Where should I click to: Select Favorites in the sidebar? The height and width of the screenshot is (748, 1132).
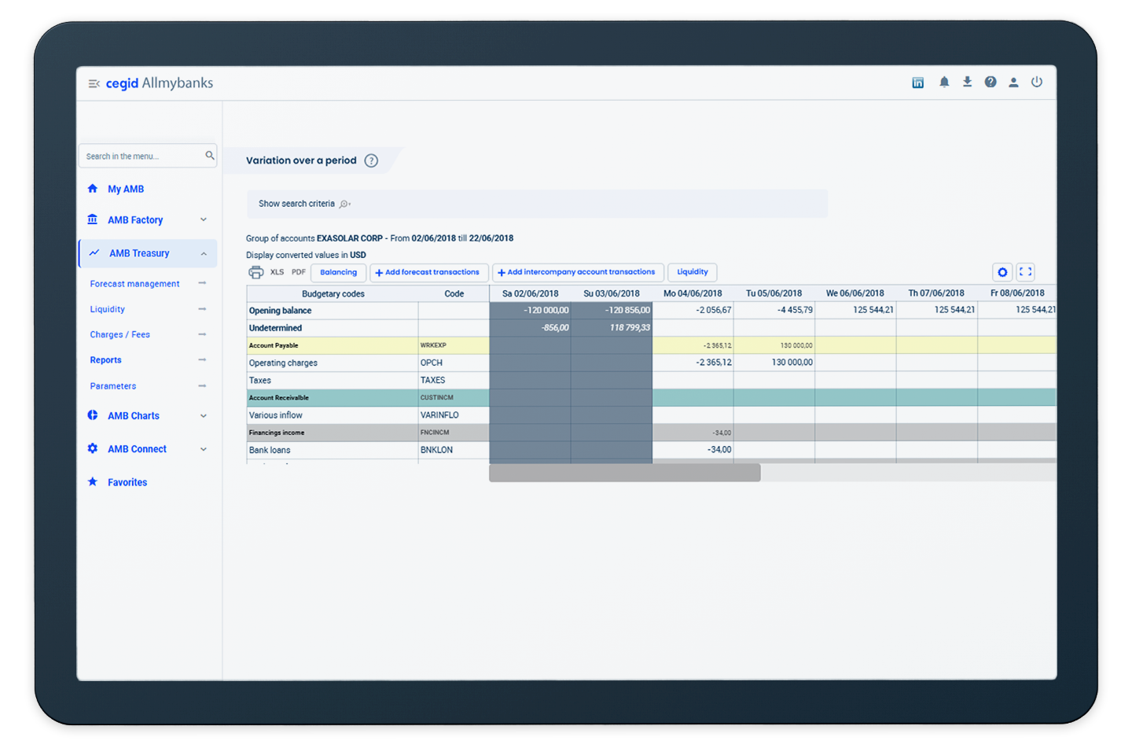coord(127,483)
